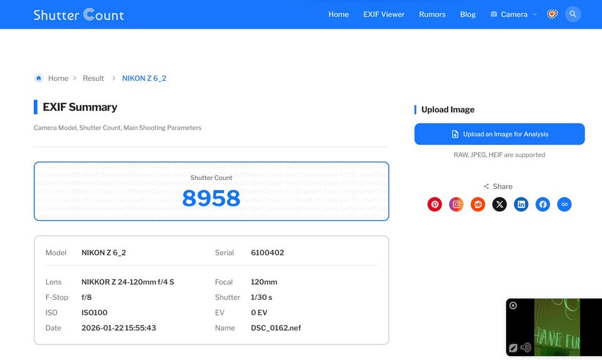Close the floating video ad
602x360 pixels.
(x=513, y=305)
